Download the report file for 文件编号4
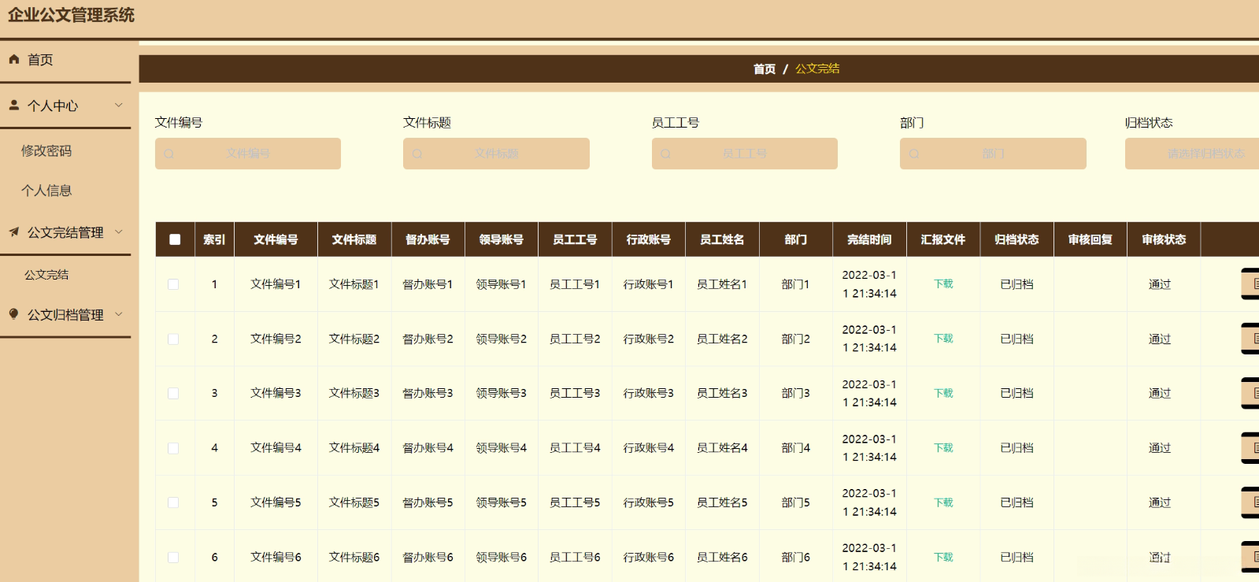 [x=943, y=448]
